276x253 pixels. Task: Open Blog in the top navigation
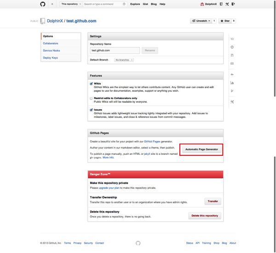(154, 4)
